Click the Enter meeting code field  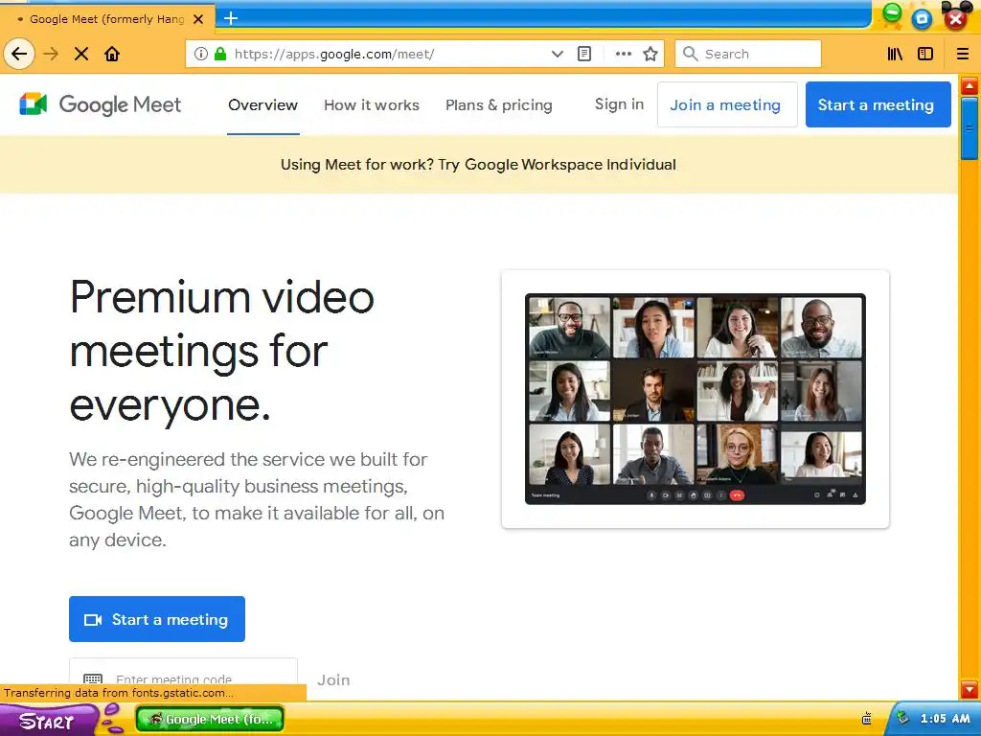(x=183, y=679)
